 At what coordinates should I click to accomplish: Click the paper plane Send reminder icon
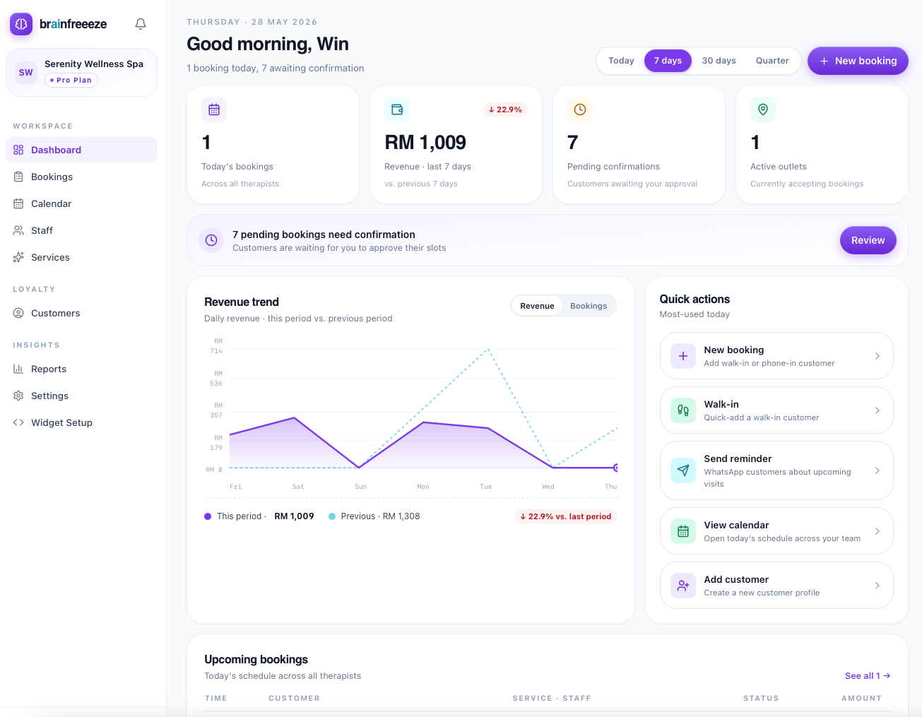click(x=683, y=470)
